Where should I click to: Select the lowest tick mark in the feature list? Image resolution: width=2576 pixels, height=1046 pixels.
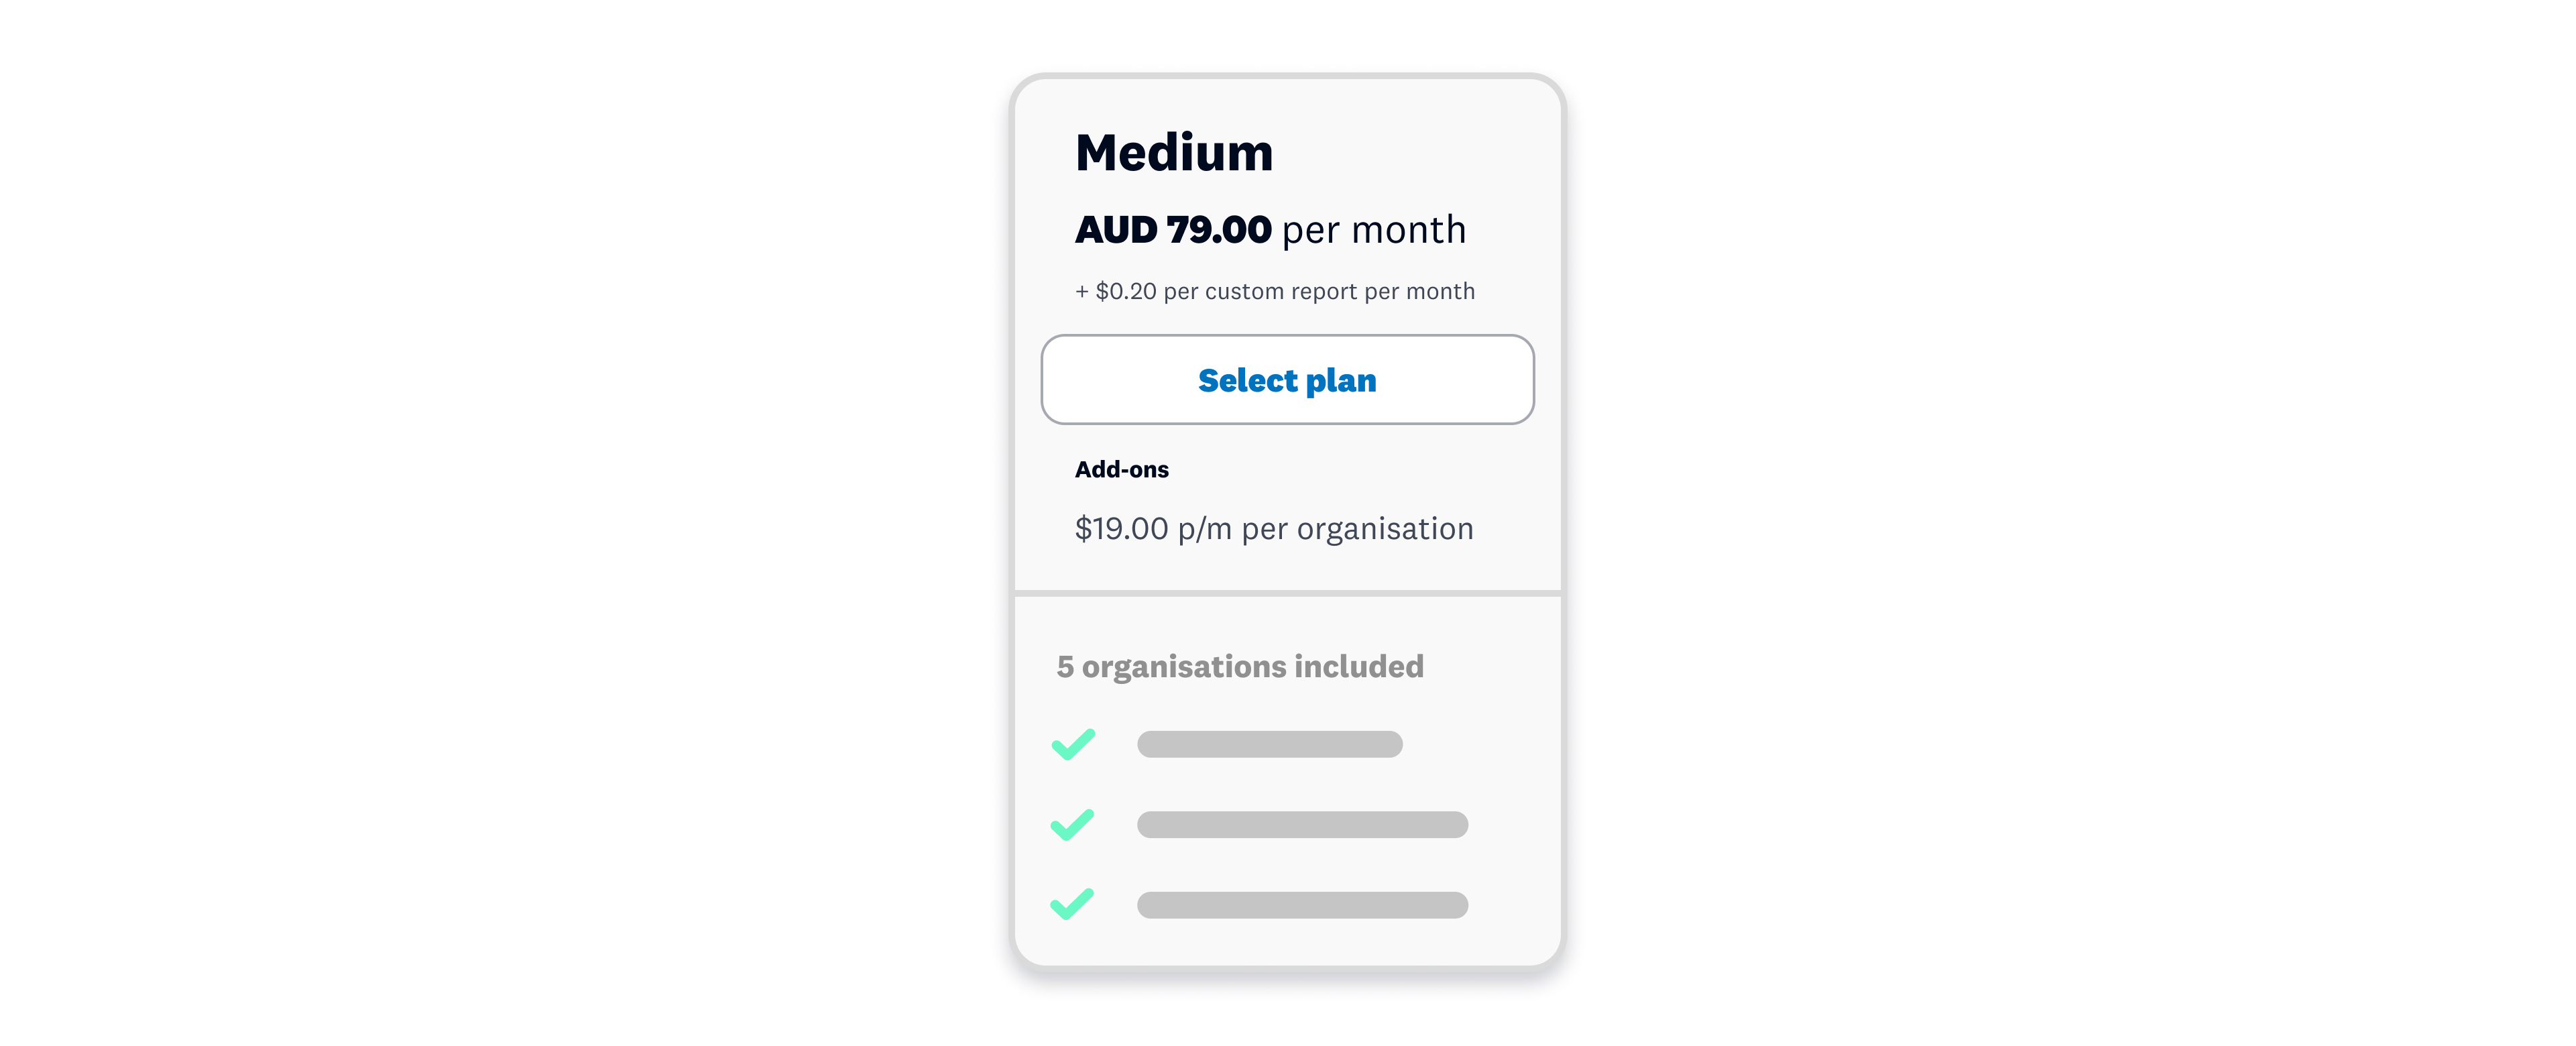pyautogui.click(x=1073, y=904)
